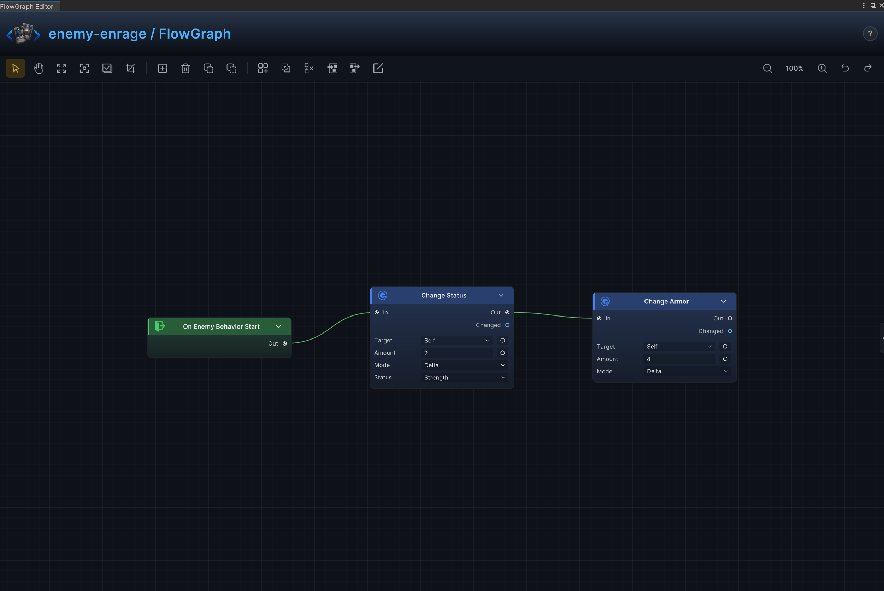
Task: Zoom in with the plus magnifier
Action: 822,68
